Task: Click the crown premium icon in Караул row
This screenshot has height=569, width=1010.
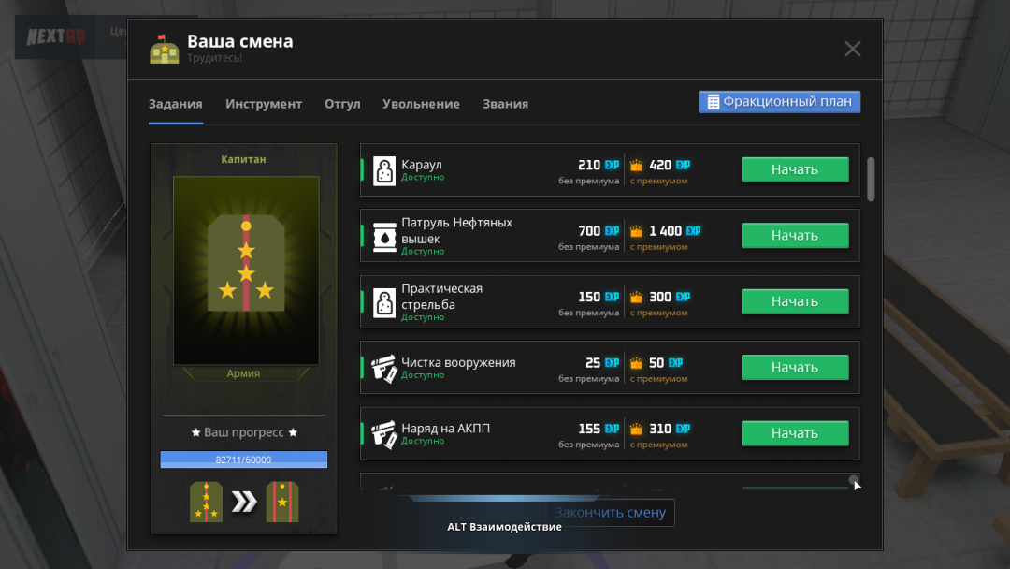Action: (637, 165)
